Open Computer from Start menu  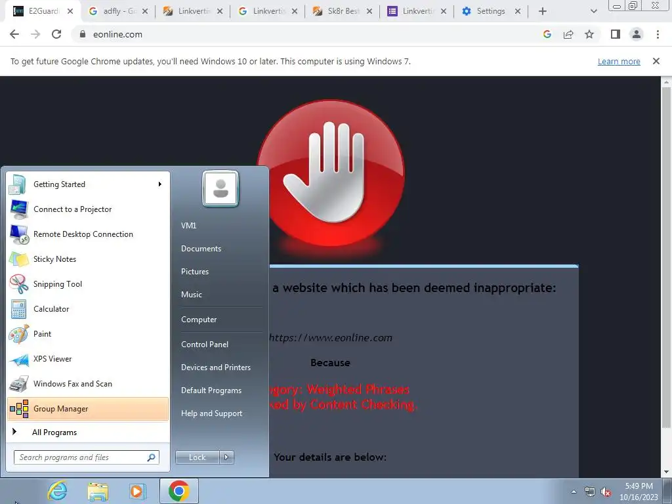[x=199, y=320]
